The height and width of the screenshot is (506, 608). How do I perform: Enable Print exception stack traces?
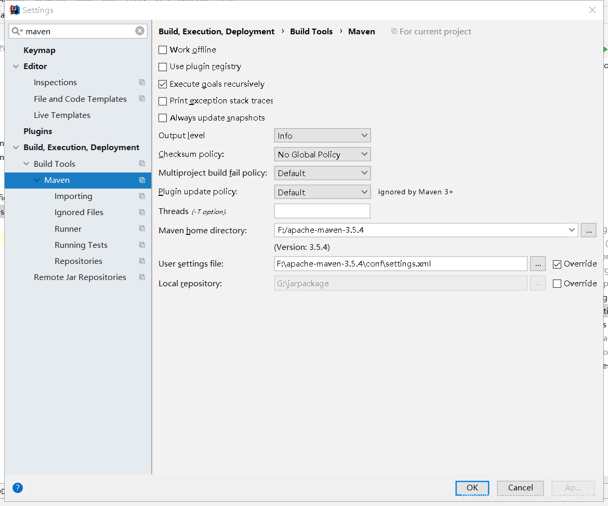[x=163, y=101]
